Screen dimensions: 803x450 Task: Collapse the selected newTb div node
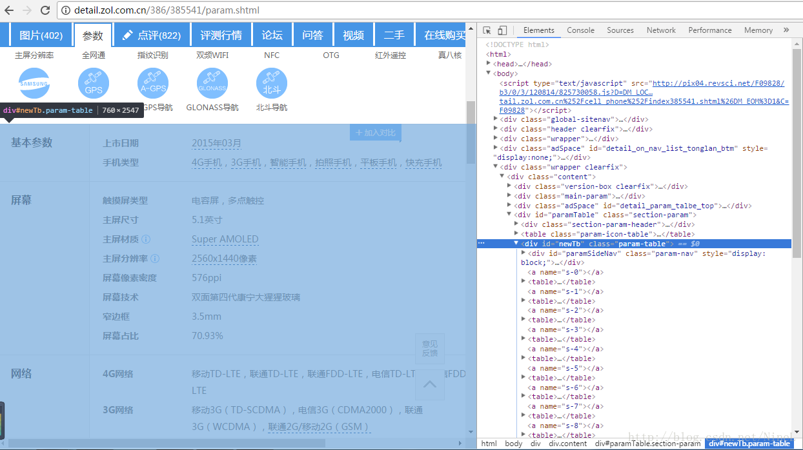pyautogui.click(x=516, y=244)
